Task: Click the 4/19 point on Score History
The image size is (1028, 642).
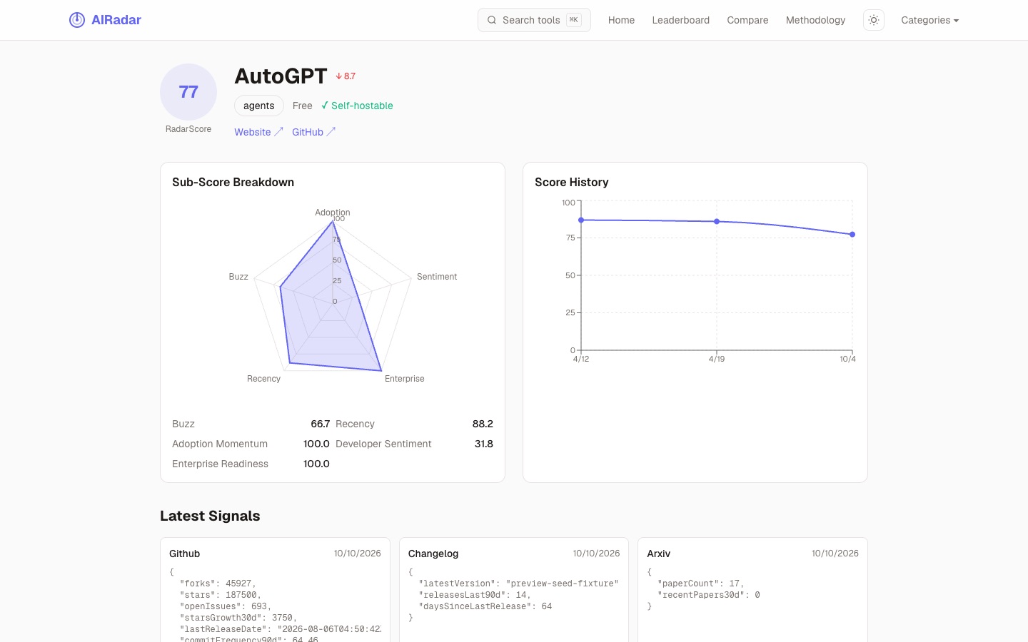Action: pos(717,222)
